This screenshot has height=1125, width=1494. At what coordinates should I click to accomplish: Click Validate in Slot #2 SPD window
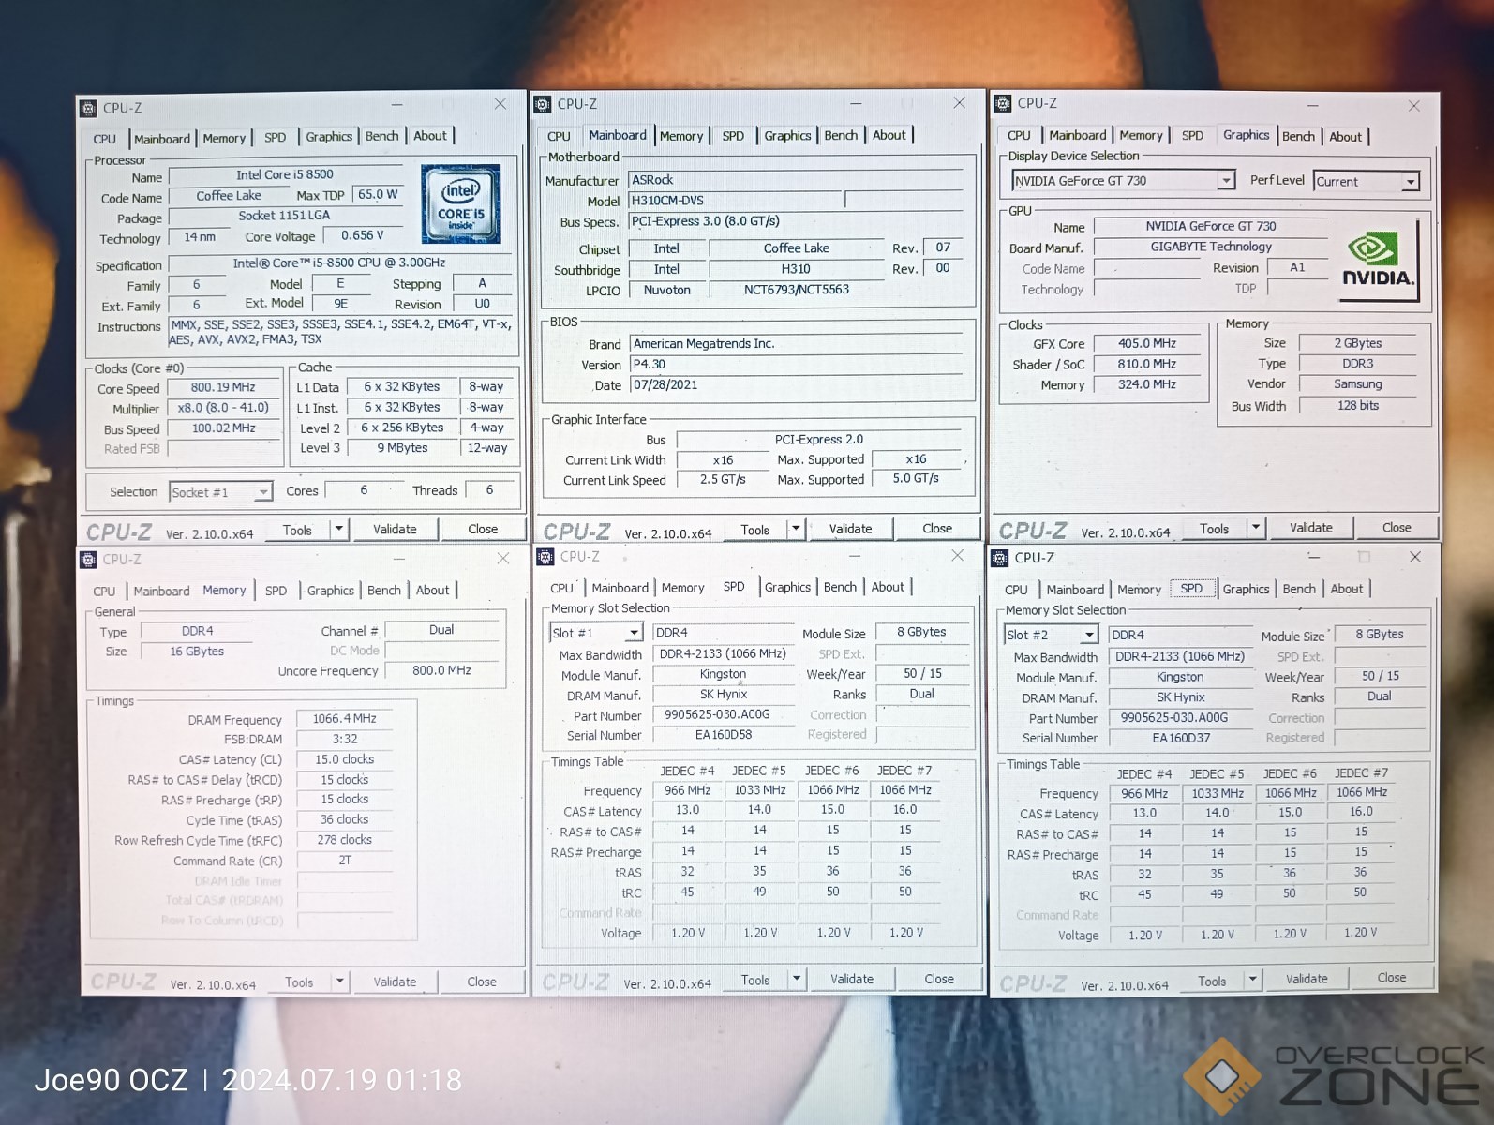(x=1307, y=979)
